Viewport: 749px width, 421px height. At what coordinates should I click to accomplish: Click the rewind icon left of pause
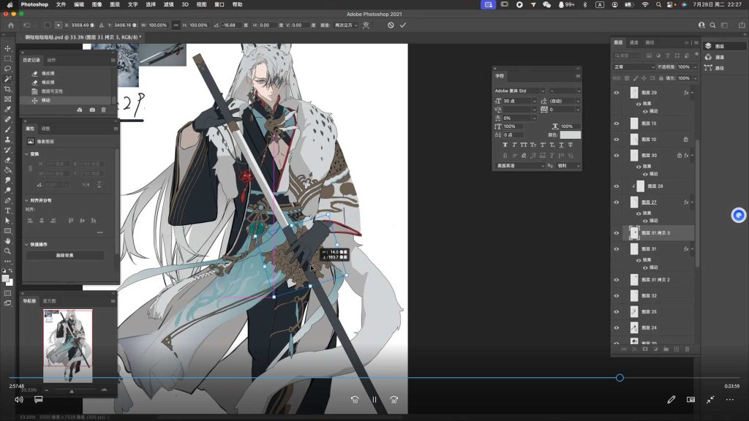click(x=355, y=400)
